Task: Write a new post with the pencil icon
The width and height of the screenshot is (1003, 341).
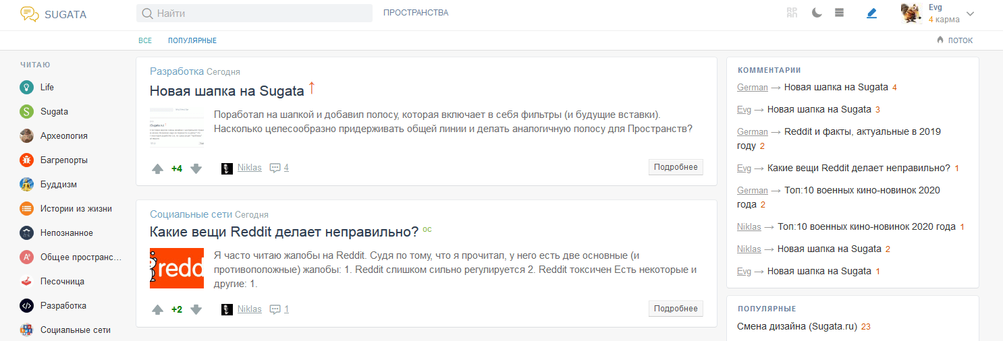Action: click(x=871, y=13)
